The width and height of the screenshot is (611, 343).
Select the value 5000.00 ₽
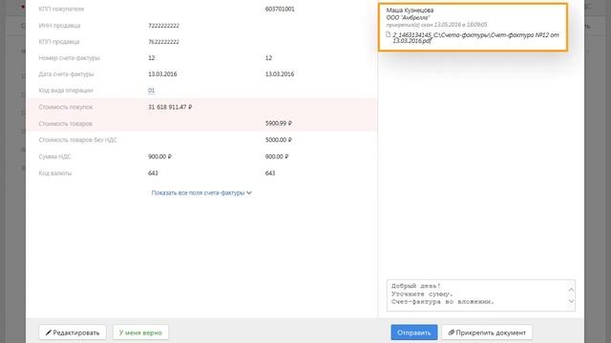(x=279, y=140)
